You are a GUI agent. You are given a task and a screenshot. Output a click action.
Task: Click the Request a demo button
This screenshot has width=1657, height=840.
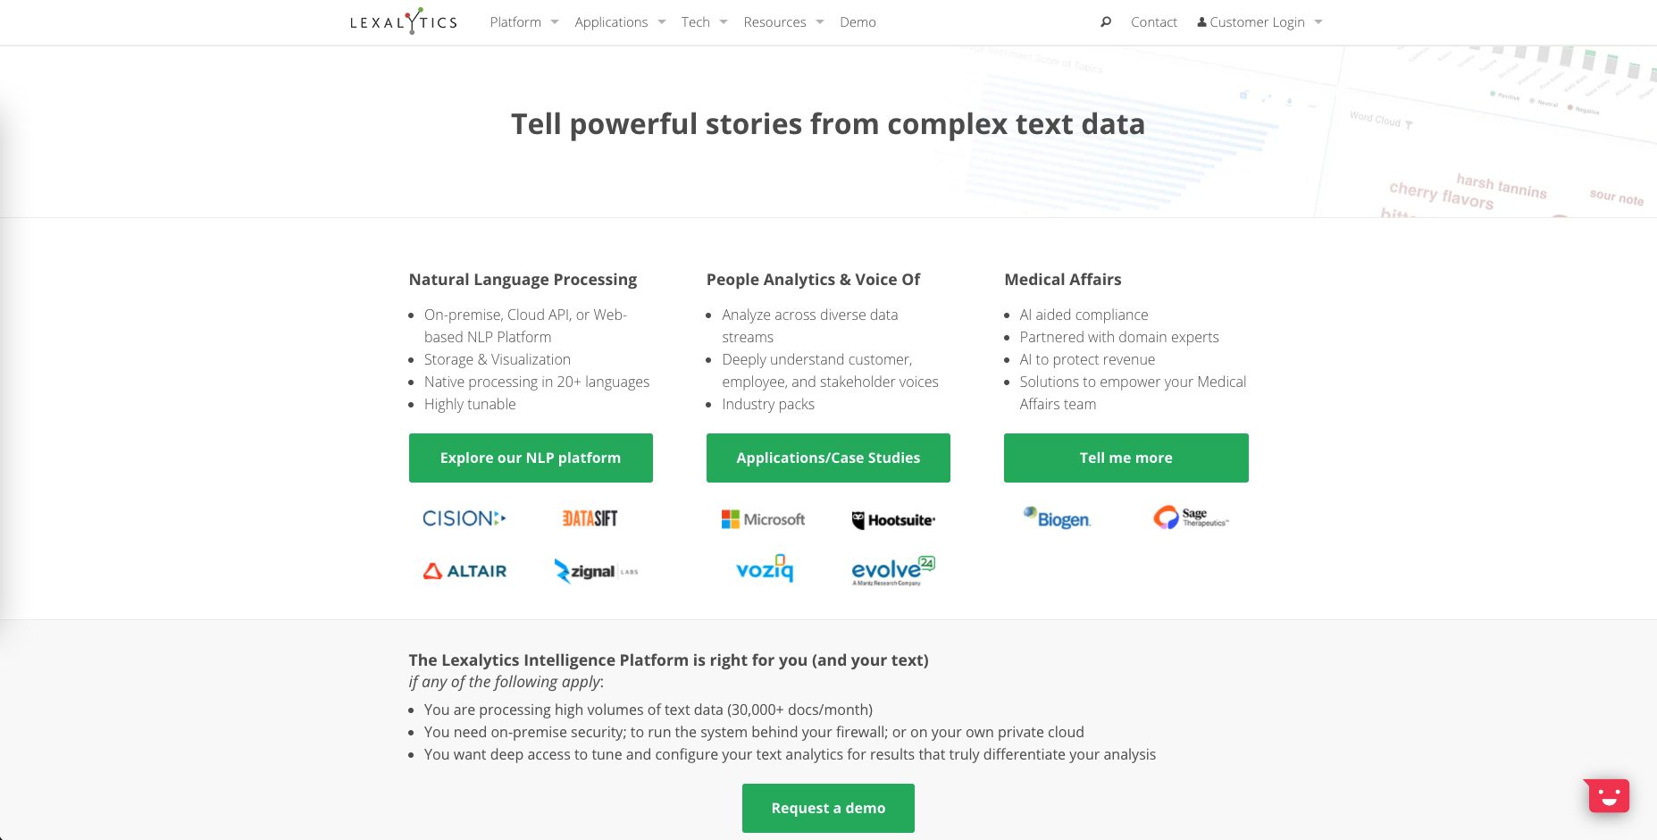(x=828, y=808)
